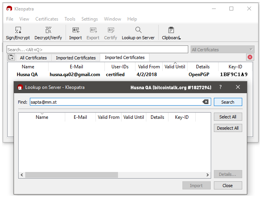Click the Search button

[228, 102]
